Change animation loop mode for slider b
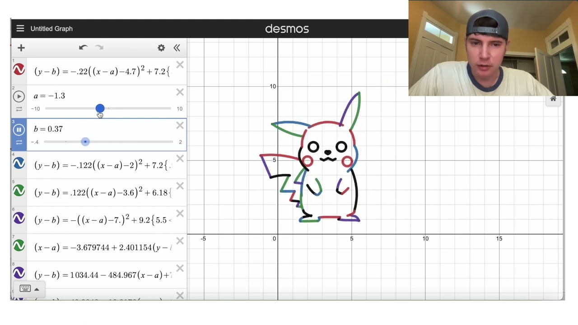The height and width of the screenshot is (325, 578). 19,143
